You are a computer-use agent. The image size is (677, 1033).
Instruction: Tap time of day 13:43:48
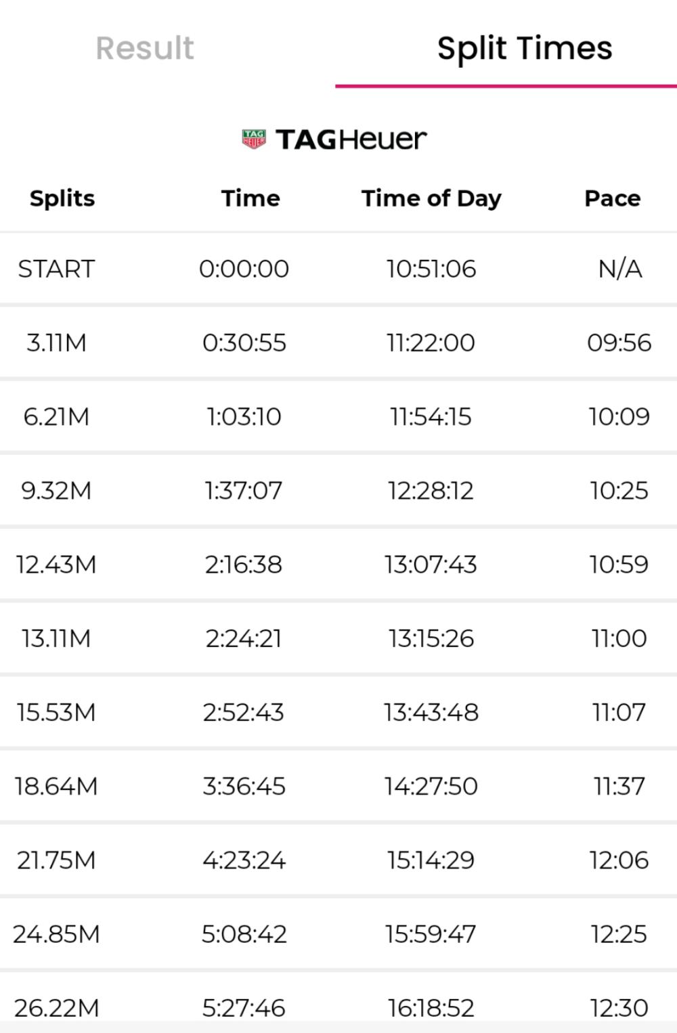pyautogui.click(x=431, y=712)
